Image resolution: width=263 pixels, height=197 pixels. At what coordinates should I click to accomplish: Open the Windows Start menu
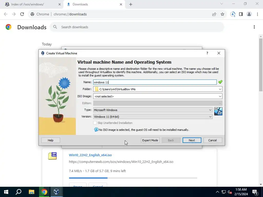tap(6, 192)
